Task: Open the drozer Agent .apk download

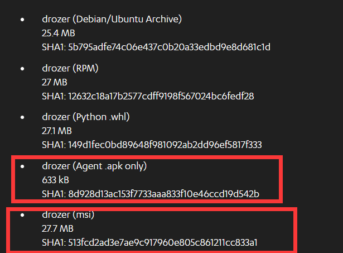Action: pos(94,166)
